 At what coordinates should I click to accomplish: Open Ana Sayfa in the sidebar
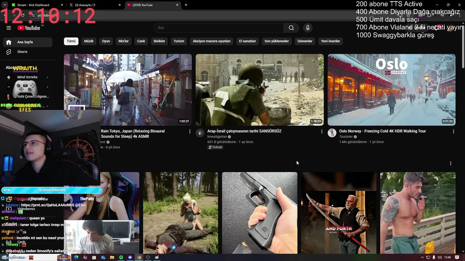(28, 42)
